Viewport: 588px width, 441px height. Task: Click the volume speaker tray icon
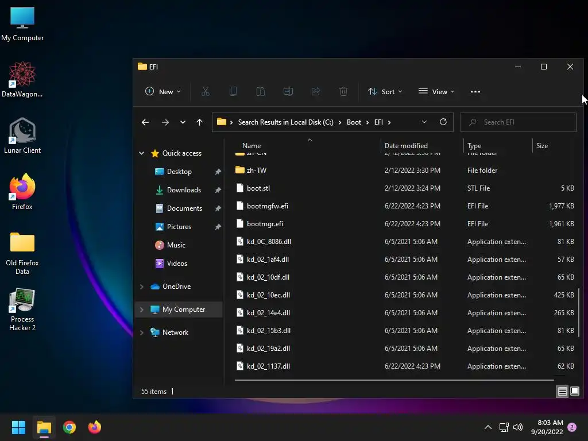518,427
